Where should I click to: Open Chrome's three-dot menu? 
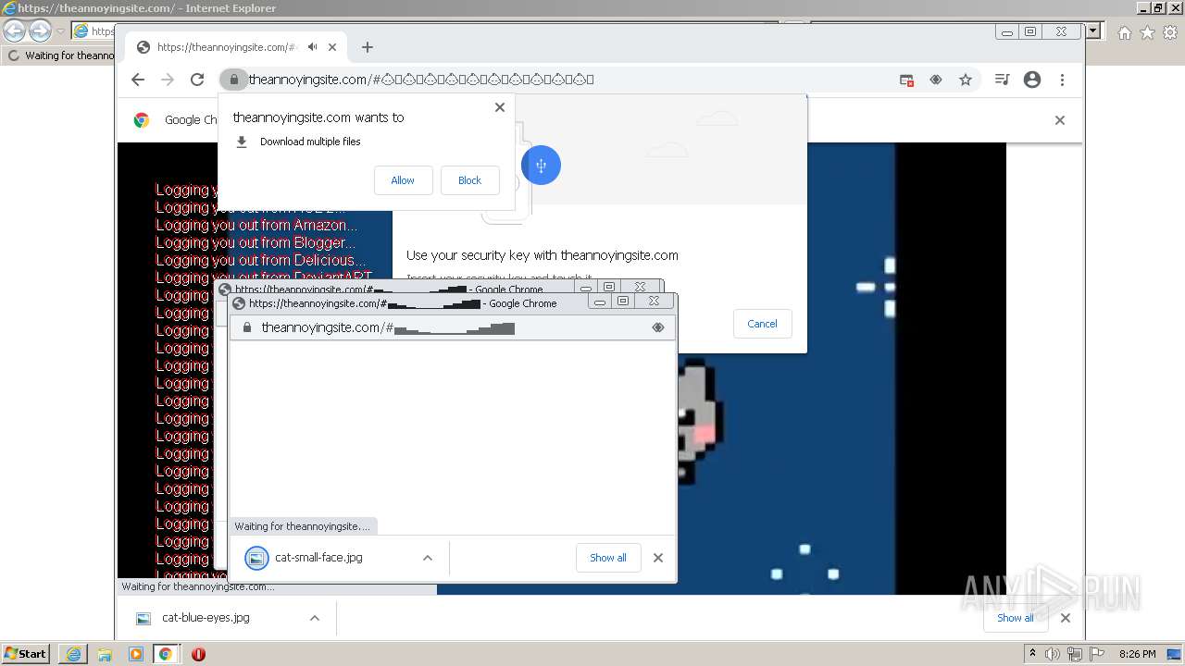tap(1062, 80)
